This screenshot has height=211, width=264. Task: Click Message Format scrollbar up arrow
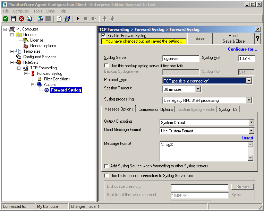tap(250, 144)
